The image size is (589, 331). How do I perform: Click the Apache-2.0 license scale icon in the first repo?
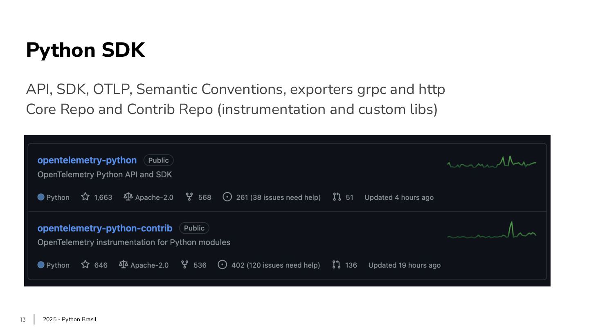[x=128, y=197]
